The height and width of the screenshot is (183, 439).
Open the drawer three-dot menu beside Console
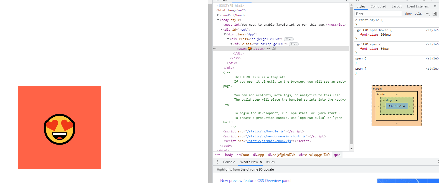pos(217,162)
